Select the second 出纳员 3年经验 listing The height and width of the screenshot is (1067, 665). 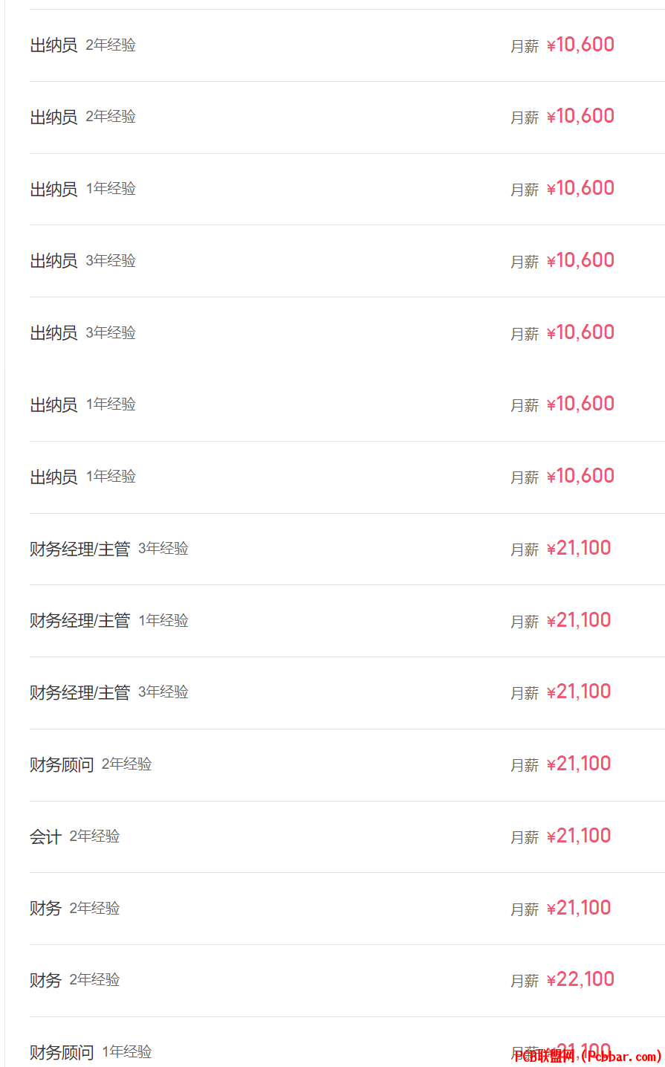(x=347, y=333)
